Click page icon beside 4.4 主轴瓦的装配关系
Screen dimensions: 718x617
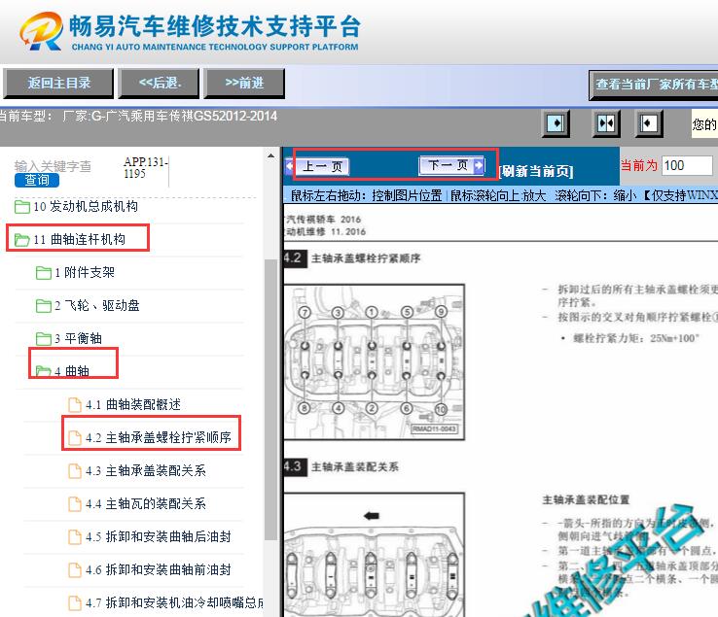tap(75, 504)
